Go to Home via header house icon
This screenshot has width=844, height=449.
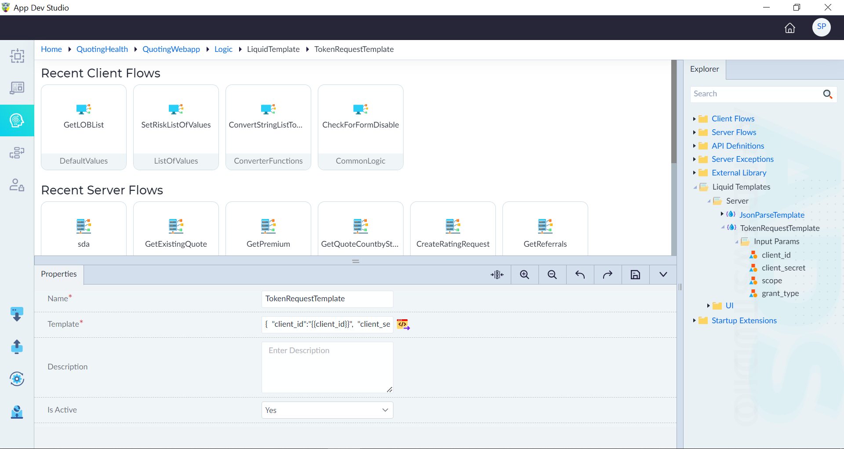(x=789, y=28)
